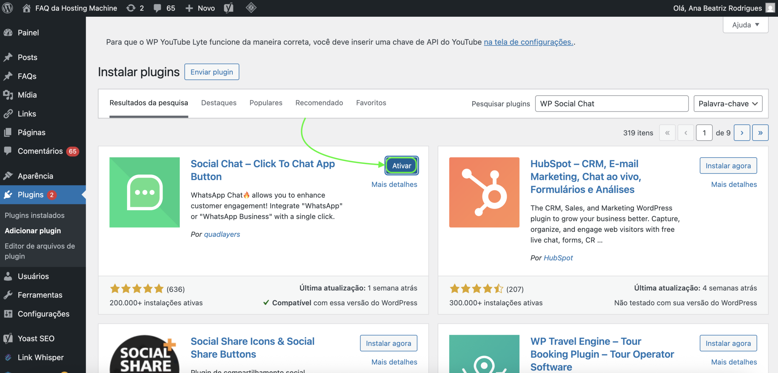Screen dimensions: 778x373
Task: Open comments bubble icon in admin bar
Action: 157,8
